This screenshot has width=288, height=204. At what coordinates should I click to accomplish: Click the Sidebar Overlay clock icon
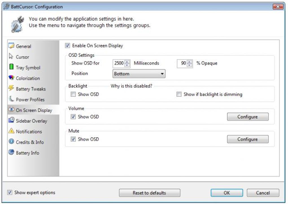[x=11, y=120]
